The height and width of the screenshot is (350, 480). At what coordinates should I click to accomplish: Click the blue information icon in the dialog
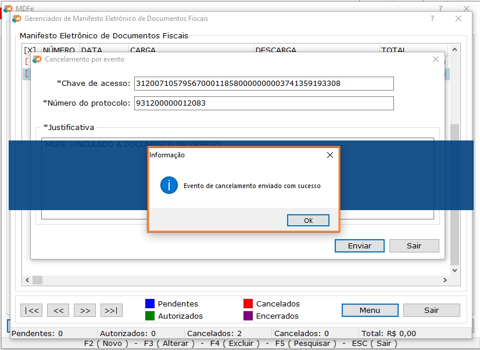click(x=169, y=186)
